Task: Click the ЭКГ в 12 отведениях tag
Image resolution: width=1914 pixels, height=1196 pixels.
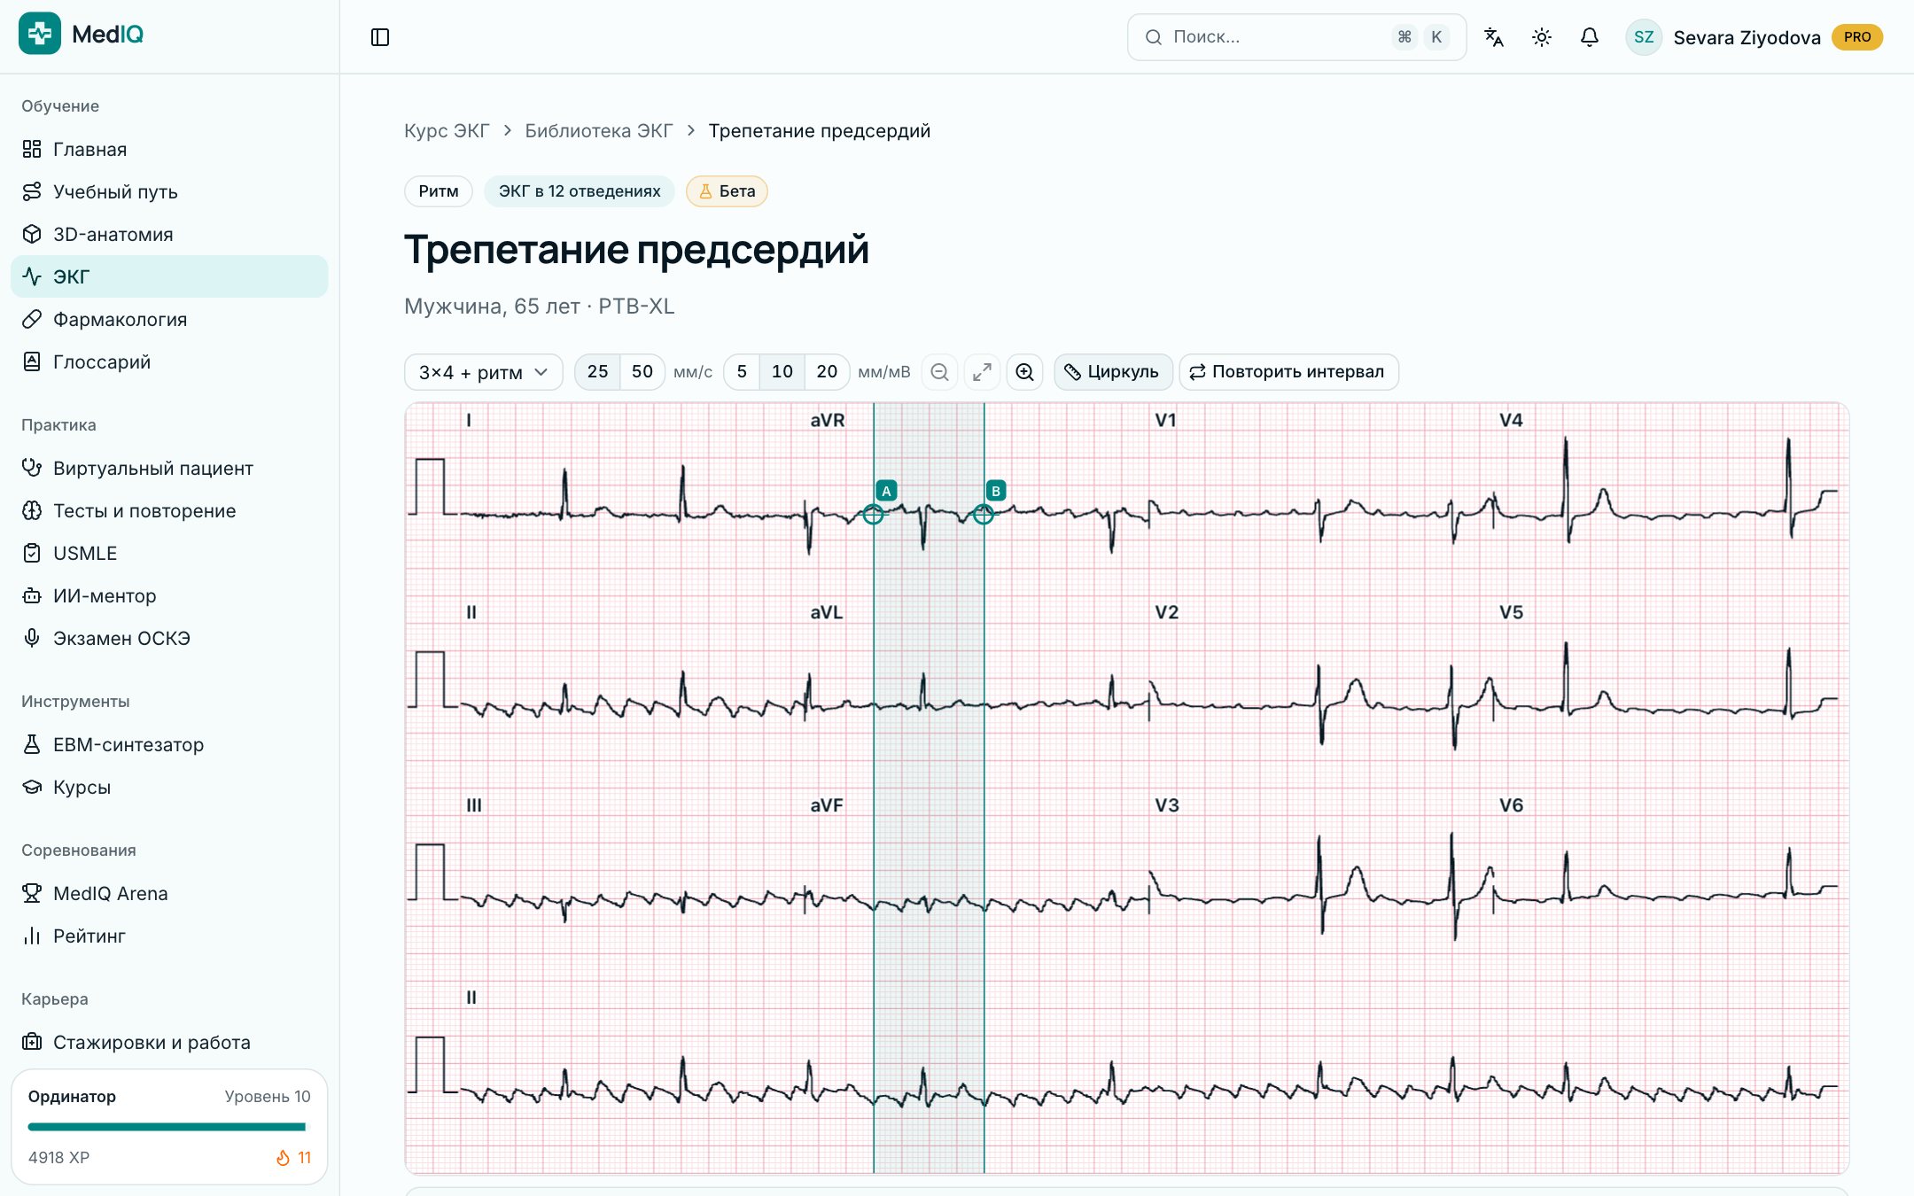Action: 580,191
